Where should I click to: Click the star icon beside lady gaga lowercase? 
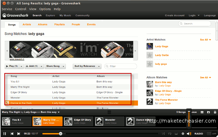[x=150, y=64]
